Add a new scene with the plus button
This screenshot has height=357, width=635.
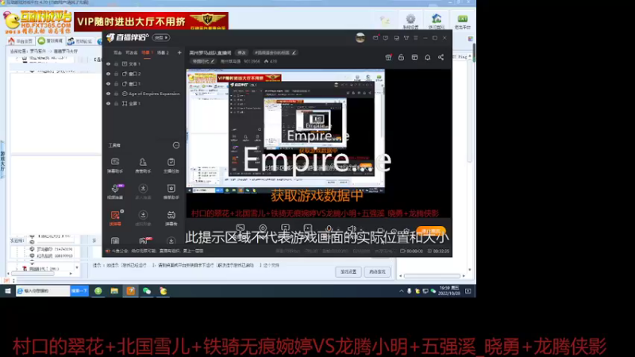click(x=179, y=52)
